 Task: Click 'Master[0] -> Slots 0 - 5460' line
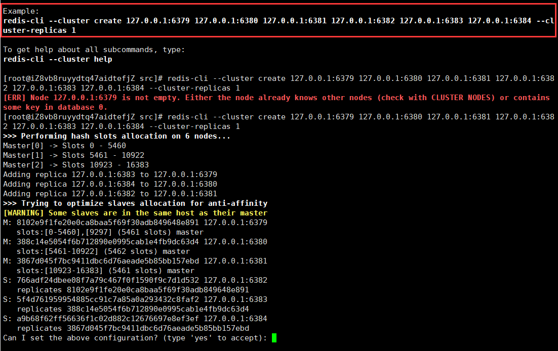point(64,146)
